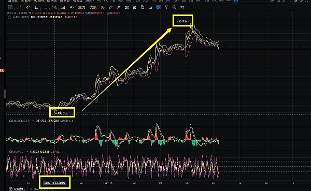Viewport: 311px width, 191px height.
Task: Click the 43517.6 peak price label
Action: 182,21
